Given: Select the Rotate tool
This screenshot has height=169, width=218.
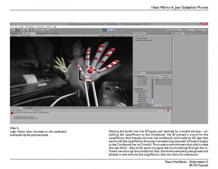Looking at the screenshot, I should tap(22, 30).
